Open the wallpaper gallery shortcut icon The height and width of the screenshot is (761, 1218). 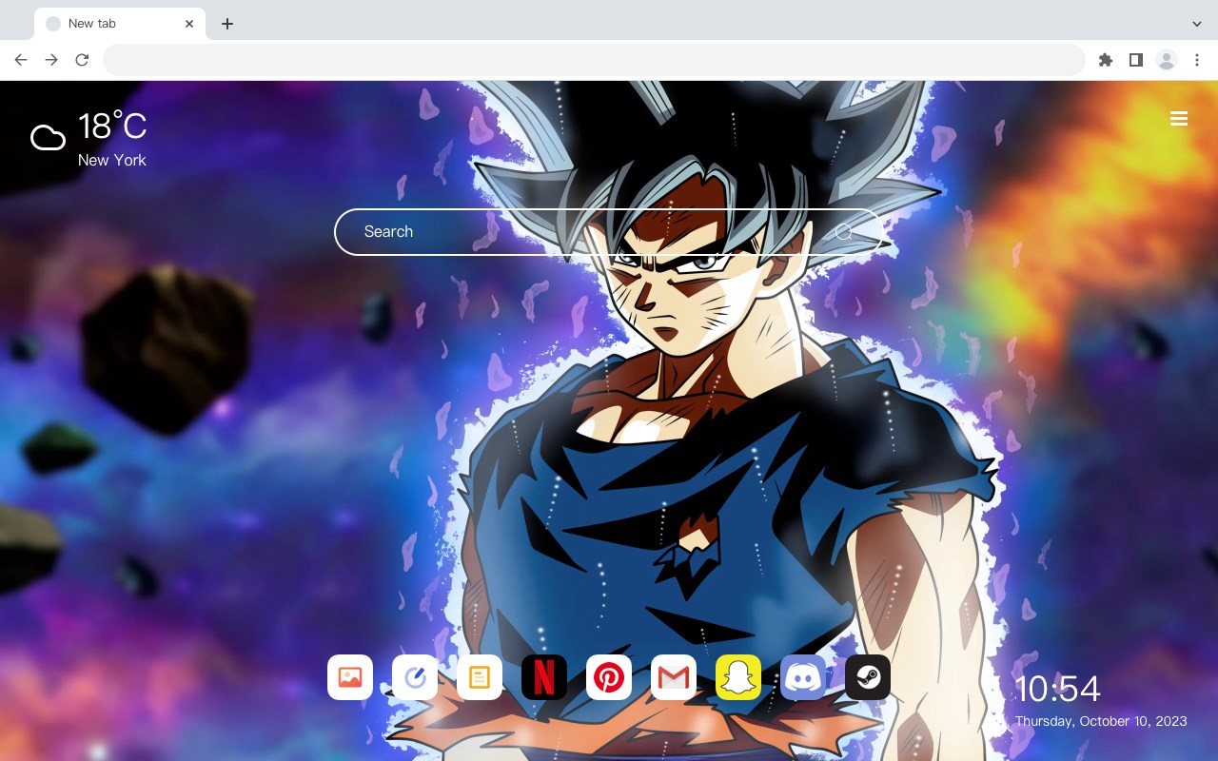(x=350, y=677)
